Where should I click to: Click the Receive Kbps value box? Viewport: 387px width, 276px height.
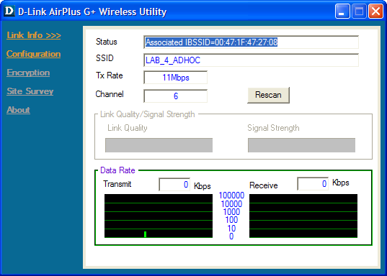(313, 184)
